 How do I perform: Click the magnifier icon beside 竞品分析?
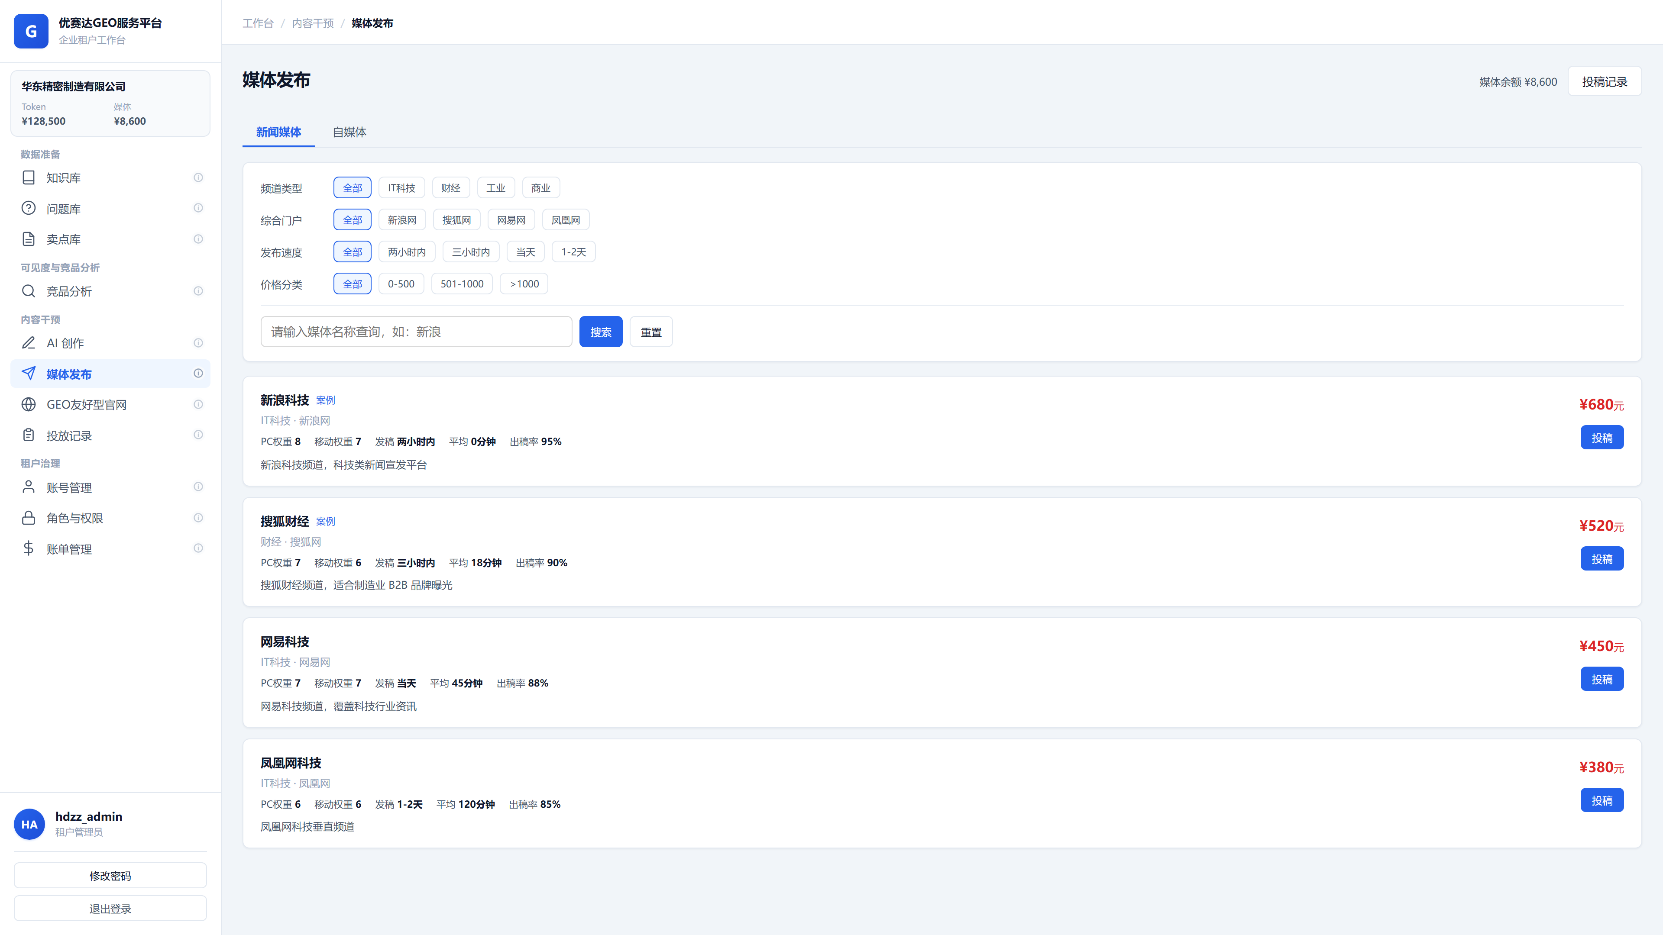tap(29, 291)
